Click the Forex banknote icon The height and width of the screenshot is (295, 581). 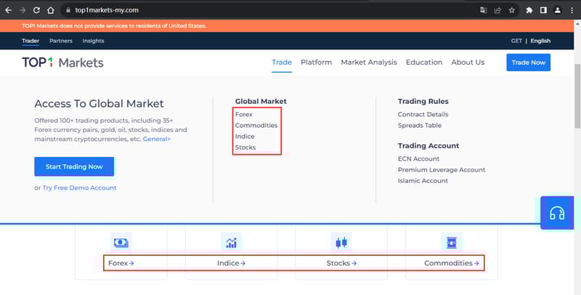pyautogui.click(x=121, y=243)
